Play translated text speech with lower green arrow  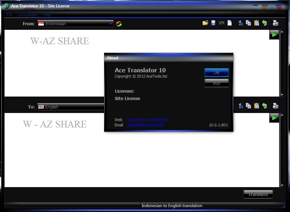274,118
